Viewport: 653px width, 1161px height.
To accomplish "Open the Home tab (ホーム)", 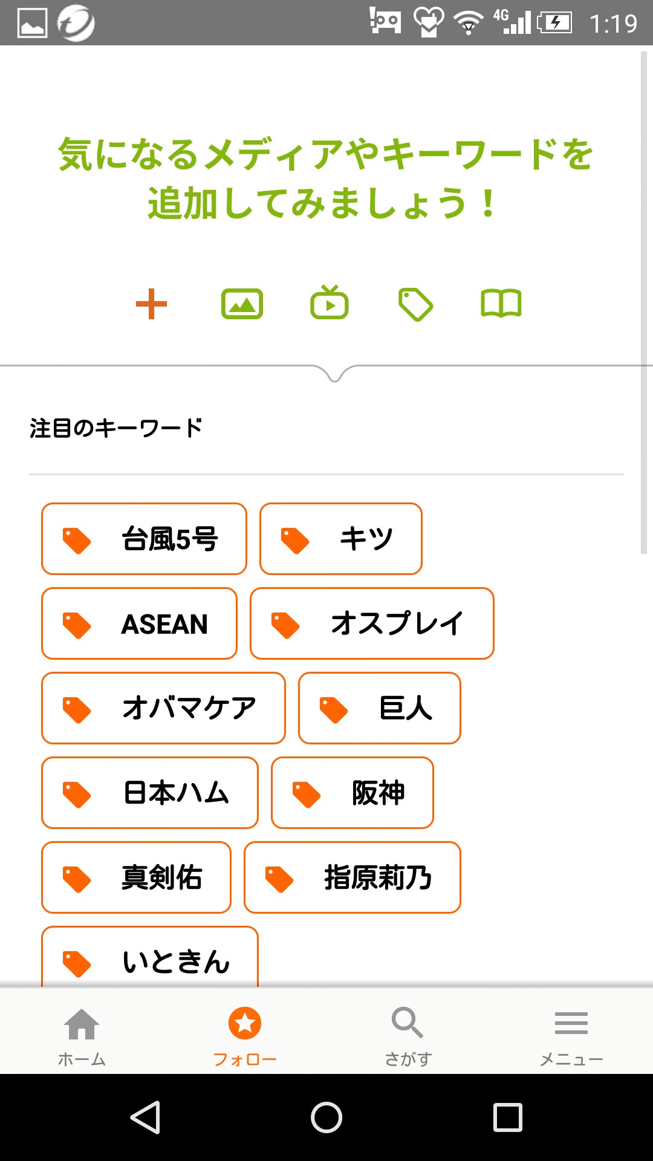I will (x=82, y=1035).
